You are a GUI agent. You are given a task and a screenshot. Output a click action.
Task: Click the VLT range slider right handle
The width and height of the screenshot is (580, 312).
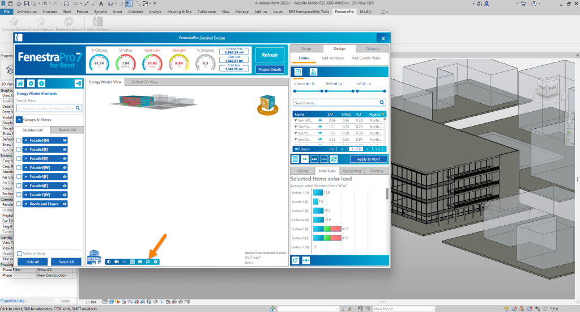385,91
